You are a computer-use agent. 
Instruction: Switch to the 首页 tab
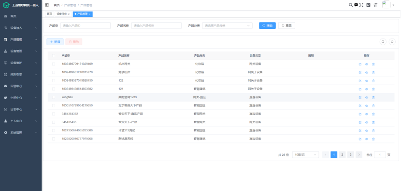[x=49, y=14]
